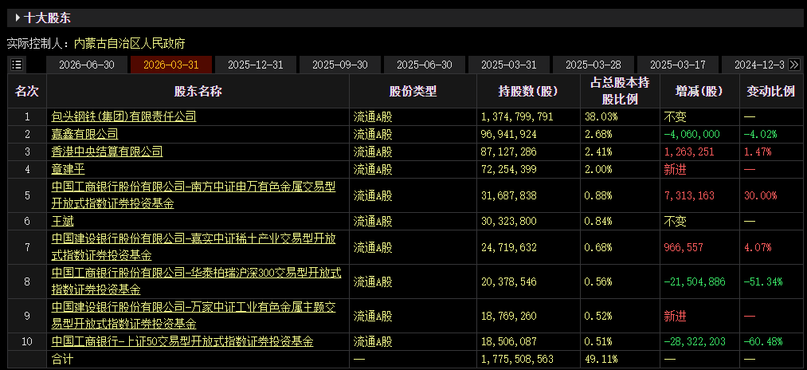Image resolution: width=807 pixels, height=370 pixels.
Task: Open shareholder 王斌 link
Action: (63, 221)
